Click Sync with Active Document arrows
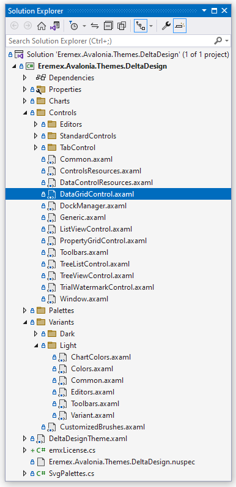236x487 pixels. [95, 26]
